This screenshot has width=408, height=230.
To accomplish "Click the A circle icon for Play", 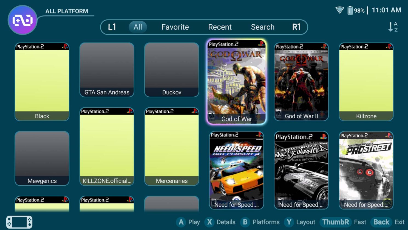I will 181,222.
